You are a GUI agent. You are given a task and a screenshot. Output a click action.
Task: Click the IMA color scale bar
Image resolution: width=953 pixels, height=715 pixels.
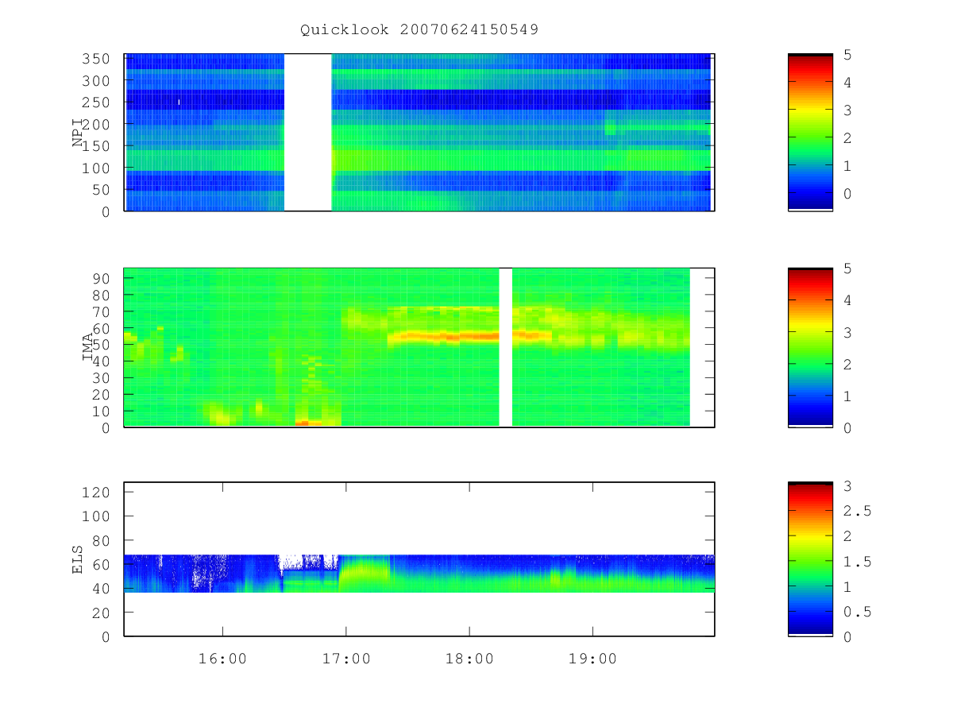pyautogui.click(x=810, y=347)
